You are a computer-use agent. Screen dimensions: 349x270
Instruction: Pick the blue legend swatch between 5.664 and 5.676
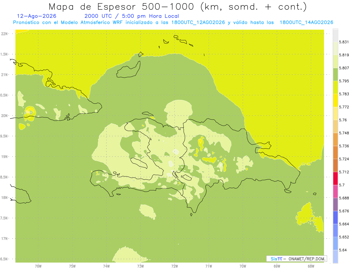click(335, 218)
